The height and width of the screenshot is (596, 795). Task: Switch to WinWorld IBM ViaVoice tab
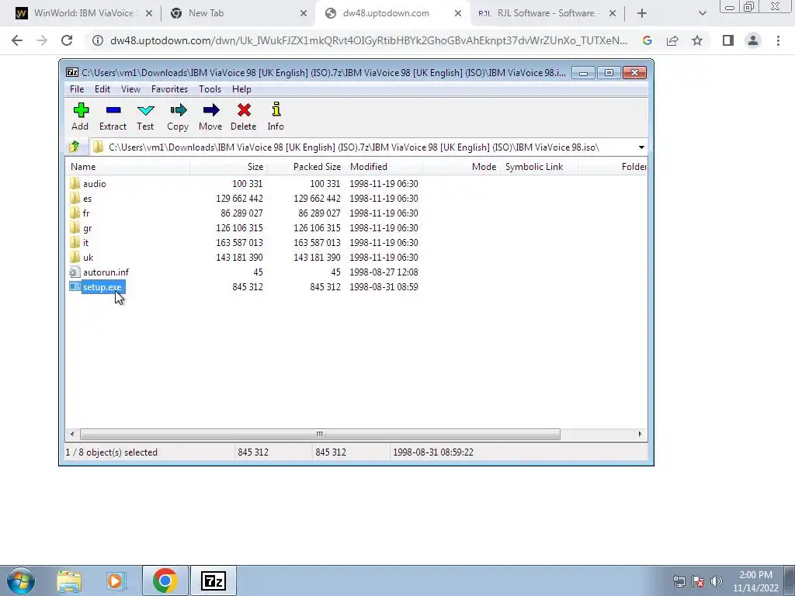(84, 13)
